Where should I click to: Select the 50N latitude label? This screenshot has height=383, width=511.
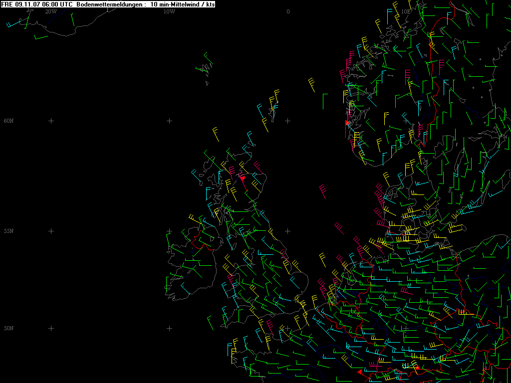(8, 328)
